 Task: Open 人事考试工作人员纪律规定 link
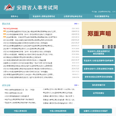coord(59,89)
